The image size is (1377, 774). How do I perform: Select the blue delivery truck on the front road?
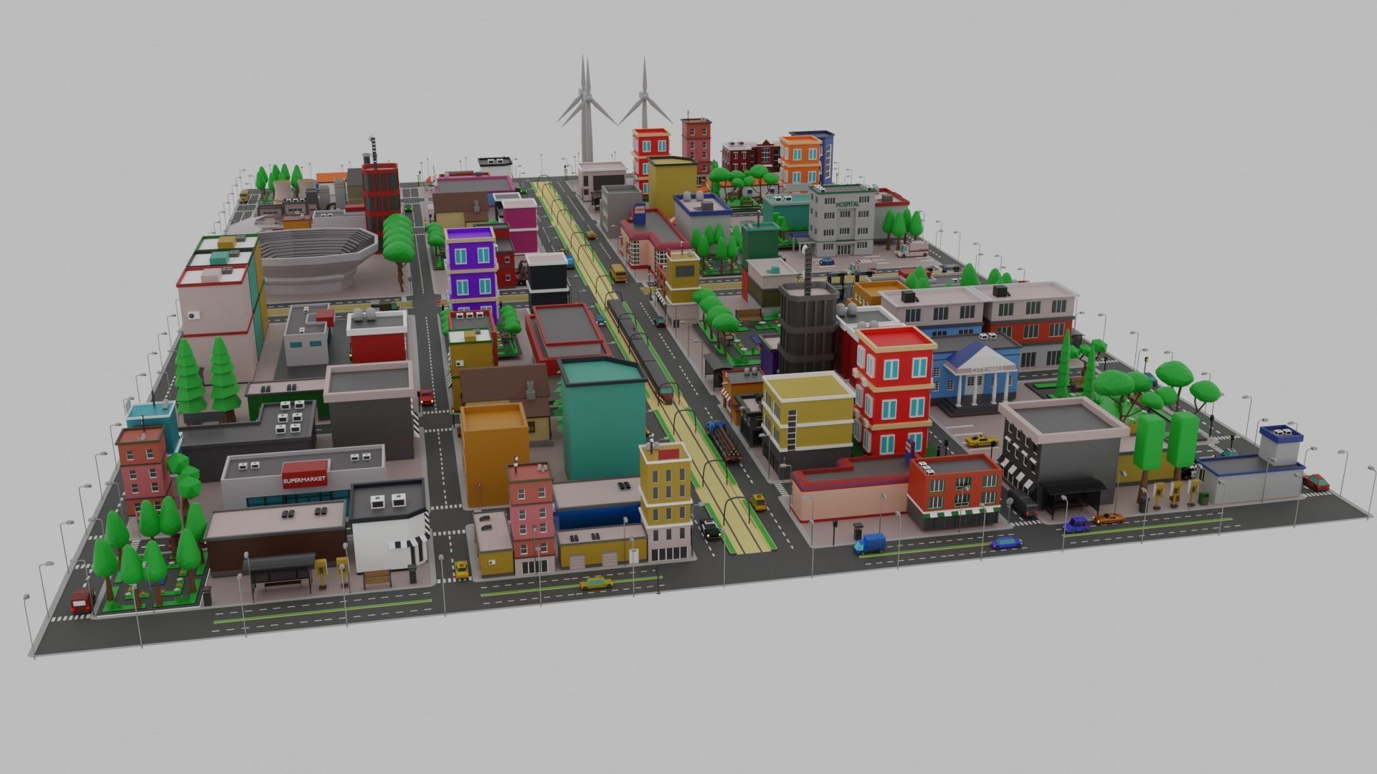870,544
